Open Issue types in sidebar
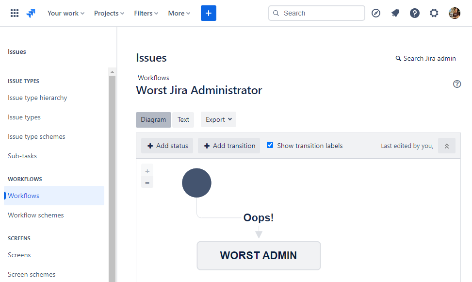The width and height of the screenshot is (472, 282). (x=24, y=117)
